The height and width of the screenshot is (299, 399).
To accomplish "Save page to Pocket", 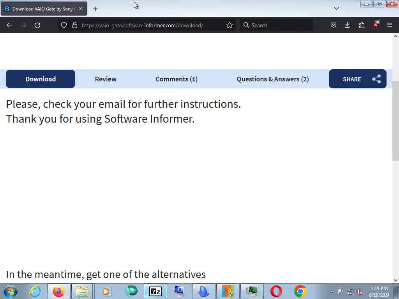I will pos(334,25).
